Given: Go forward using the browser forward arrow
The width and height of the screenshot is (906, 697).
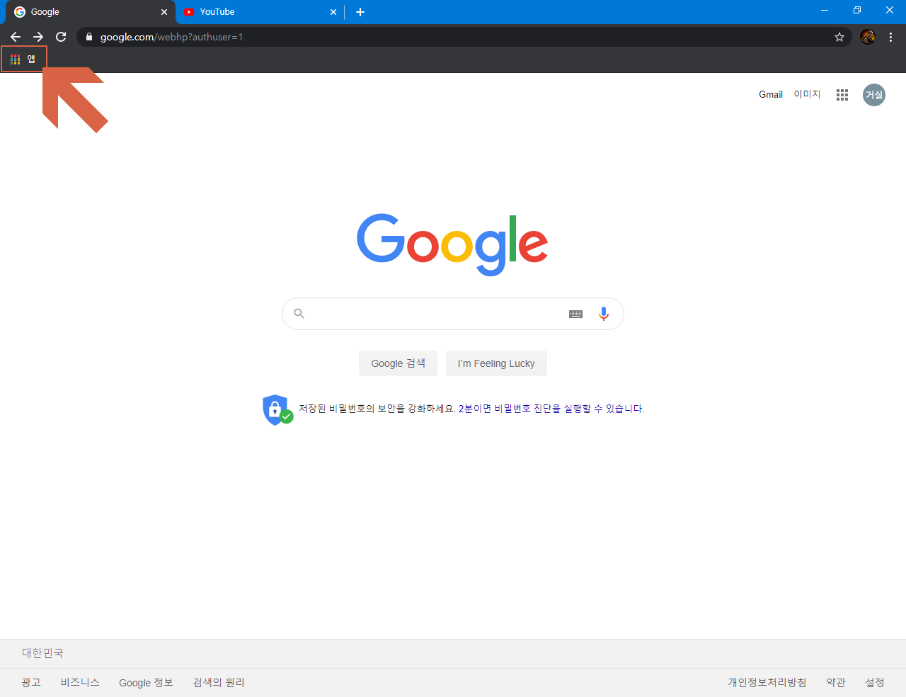Looking at the screenshot, I should coord(38,37).
